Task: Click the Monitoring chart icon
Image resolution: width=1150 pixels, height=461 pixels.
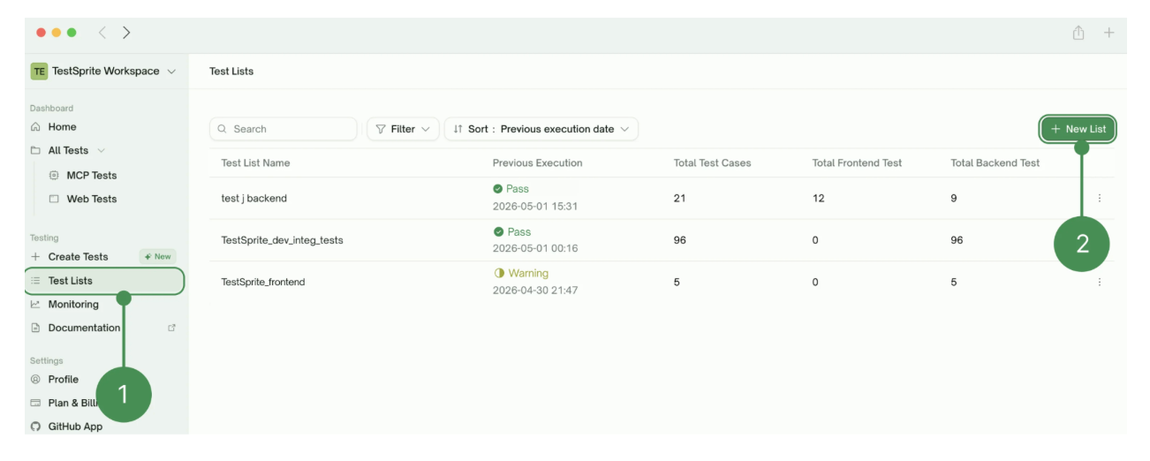Action: point(35,305)
